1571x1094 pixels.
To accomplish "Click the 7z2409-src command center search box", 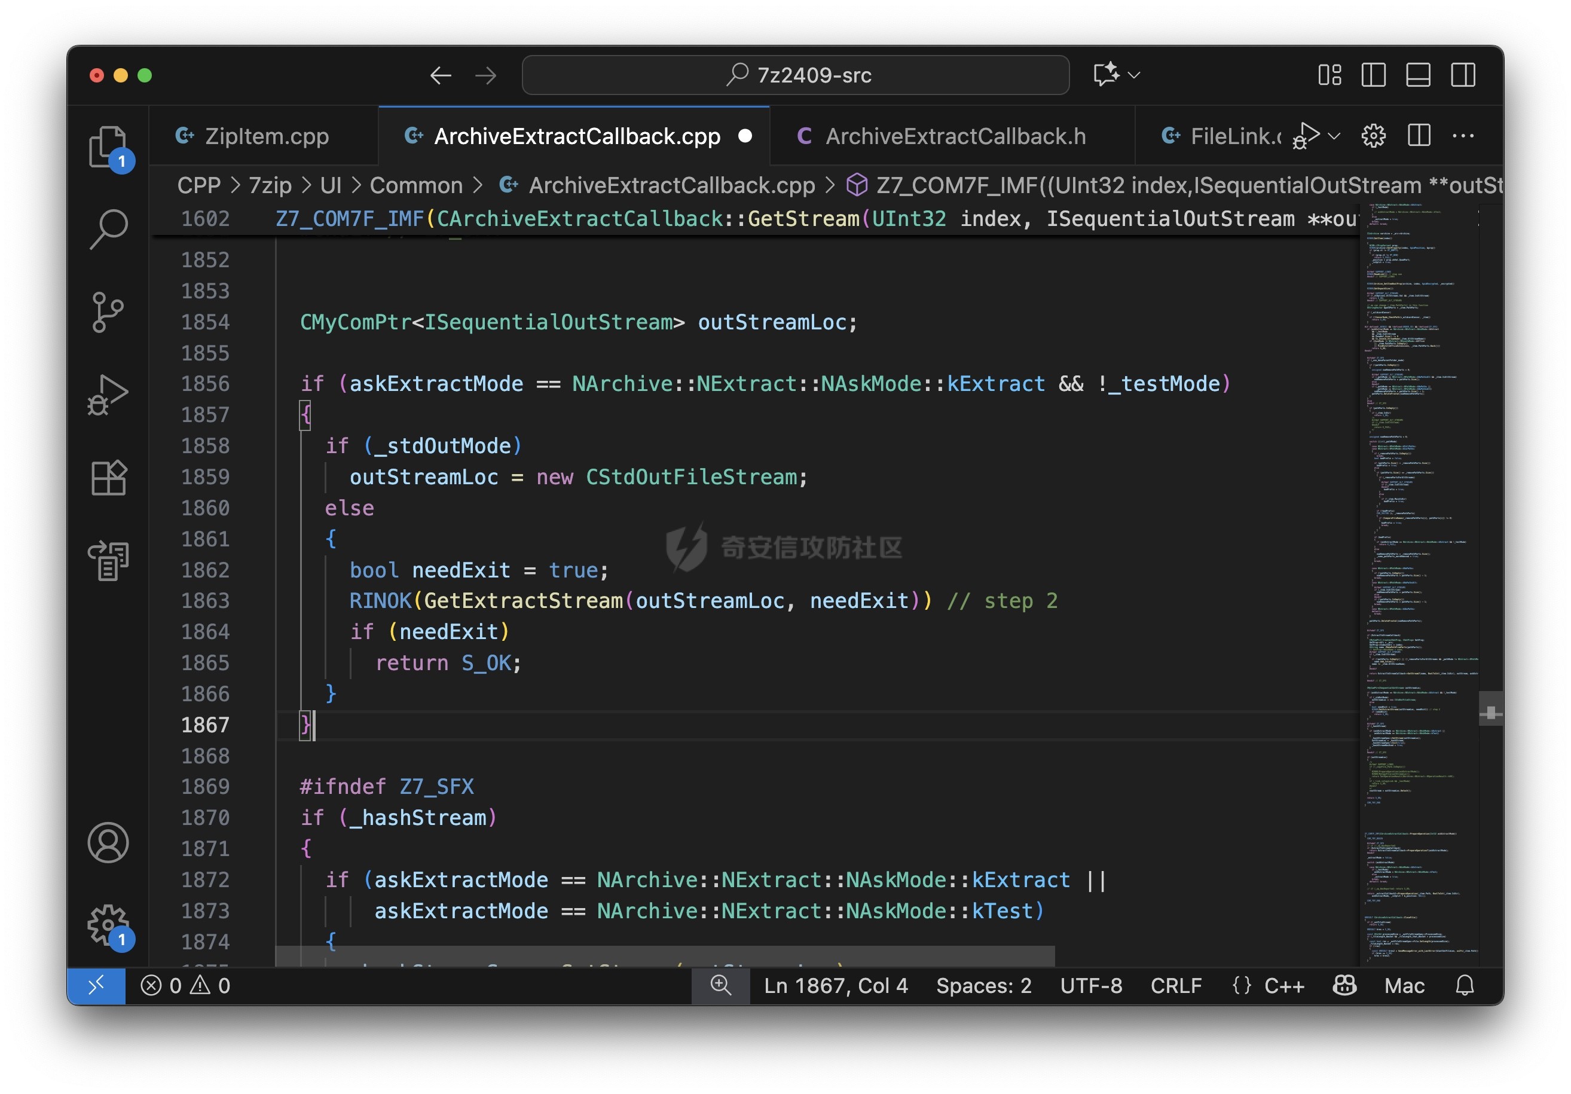I will click(796, 75).
